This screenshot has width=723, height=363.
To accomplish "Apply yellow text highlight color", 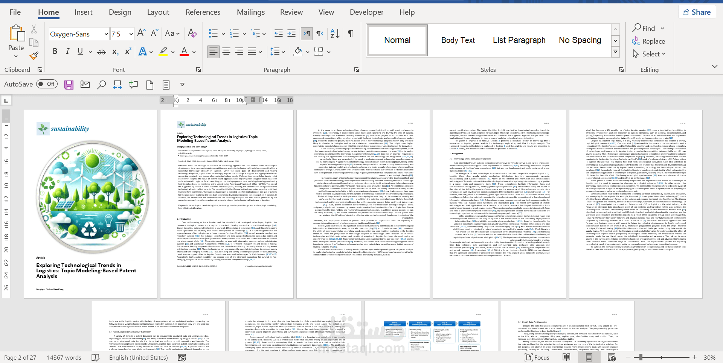I will pyautogui.click(x=163, y=52).
